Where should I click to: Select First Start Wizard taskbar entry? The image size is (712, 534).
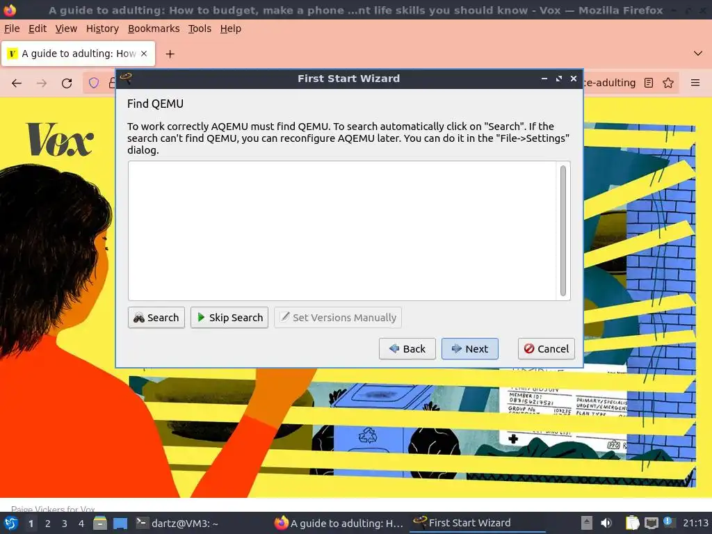pyautogui.click(x=477, y=523)
